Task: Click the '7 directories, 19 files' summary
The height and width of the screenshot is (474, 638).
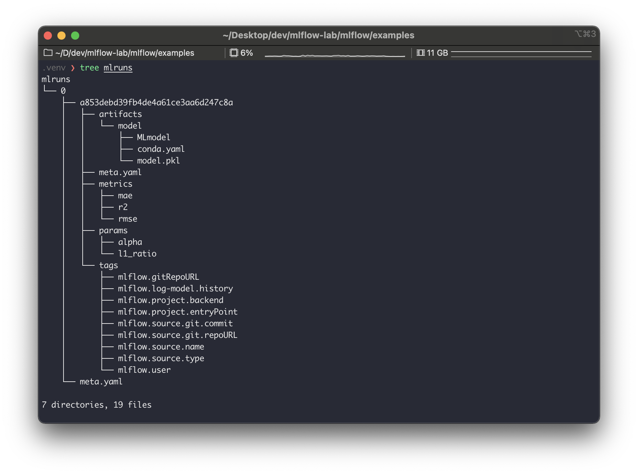Action: [x=97, y=405]
